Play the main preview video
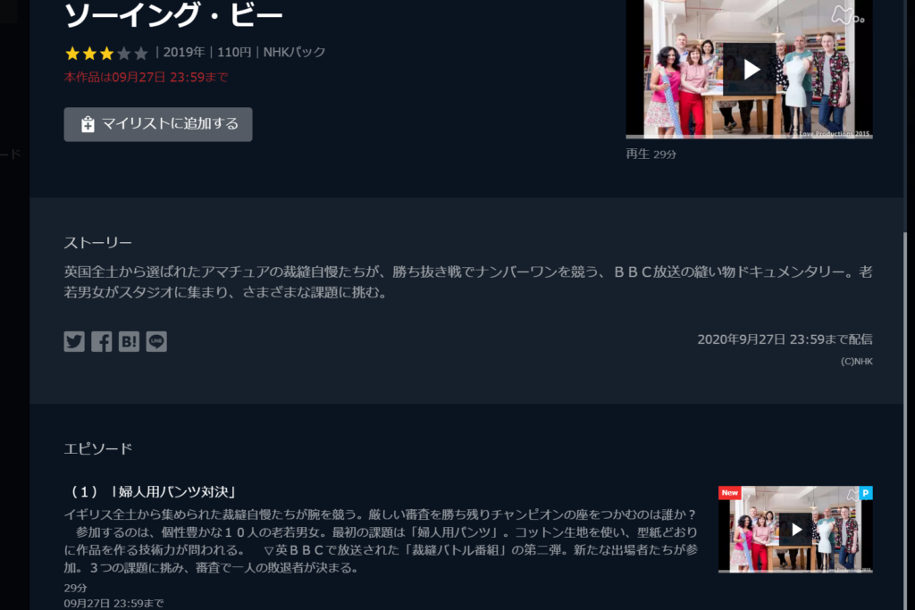The height and width of the screenshot is (610, 915). click(749, 69)
